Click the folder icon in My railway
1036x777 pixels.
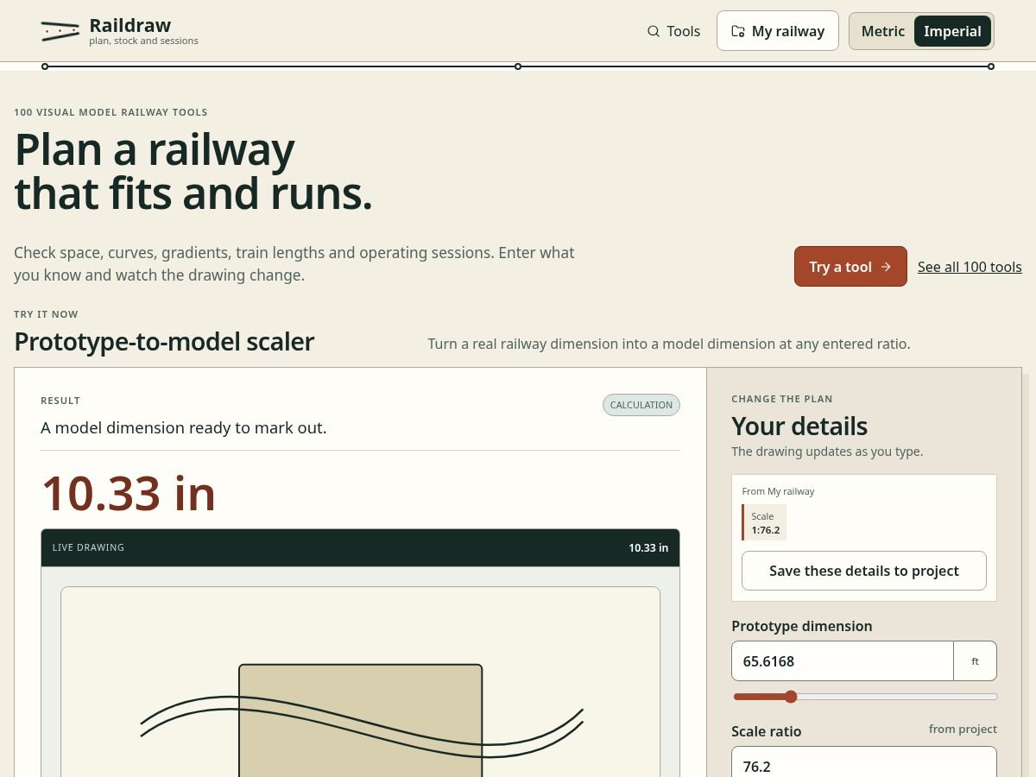[x=738, y=31]
